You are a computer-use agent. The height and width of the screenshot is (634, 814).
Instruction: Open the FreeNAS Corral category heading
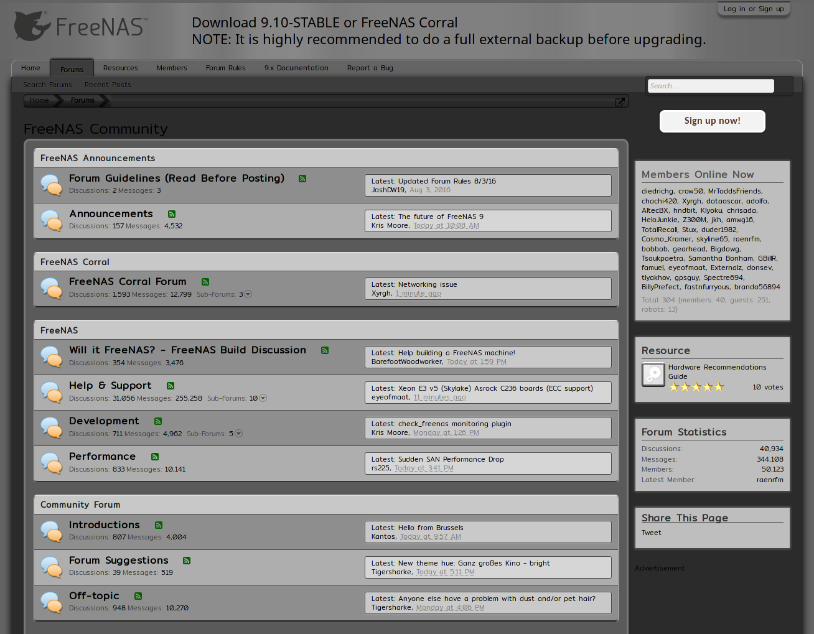[75, 262]
